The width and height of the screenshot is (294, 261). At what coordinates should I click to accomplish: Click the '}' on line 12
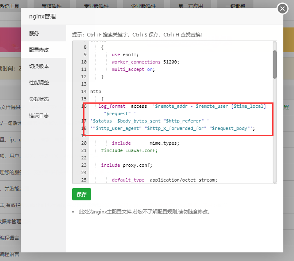tap(103, 77)
